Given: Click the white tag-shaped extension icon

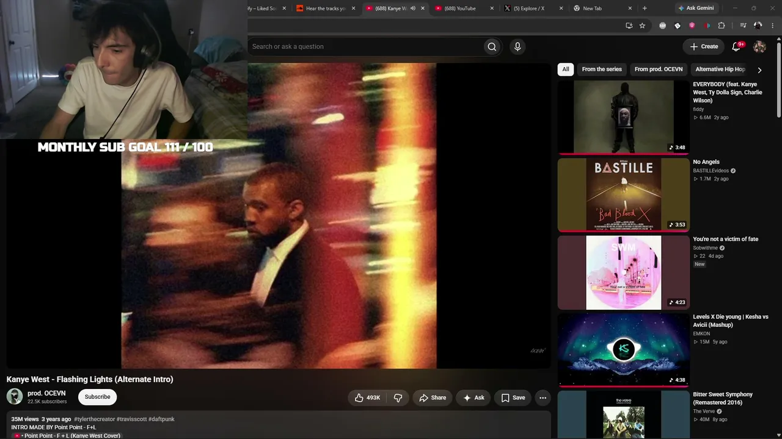Looking at the screenshot, I should coord(678,26).
